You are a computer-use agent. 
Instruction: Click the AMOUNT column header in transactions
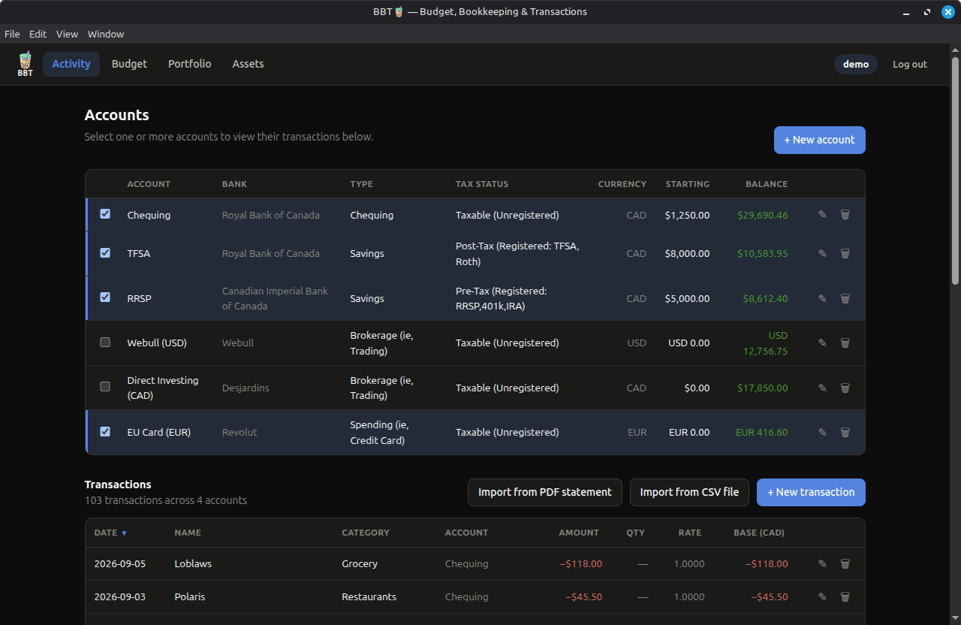(x=579, y=533)
